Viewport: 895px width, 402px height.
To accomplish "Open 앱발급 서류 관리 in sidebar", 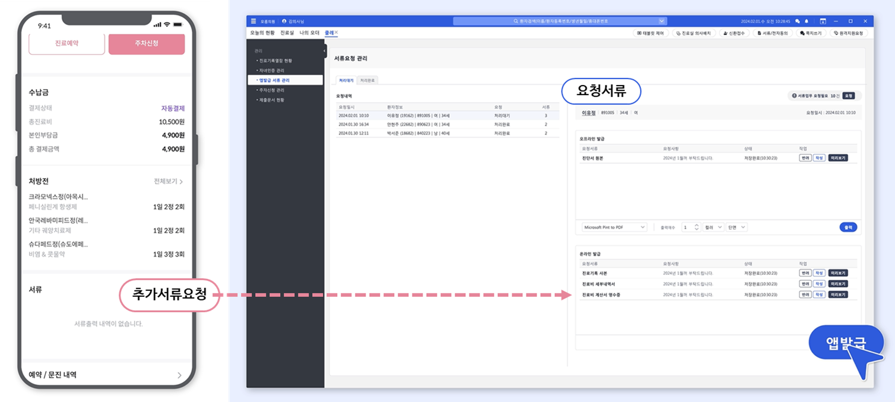I will [285, 80].
